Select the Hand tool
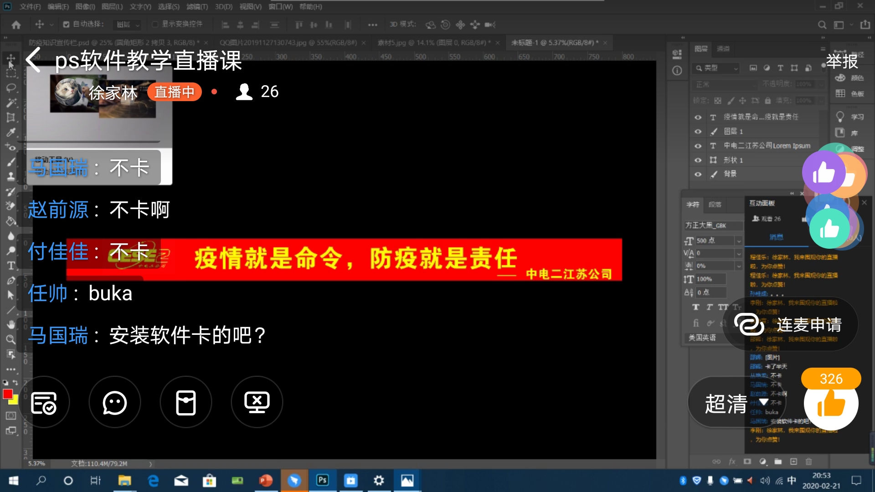Image resolution: width=875 pixels, height=492 pixels. pyautogui.click(x=11, y=324)
